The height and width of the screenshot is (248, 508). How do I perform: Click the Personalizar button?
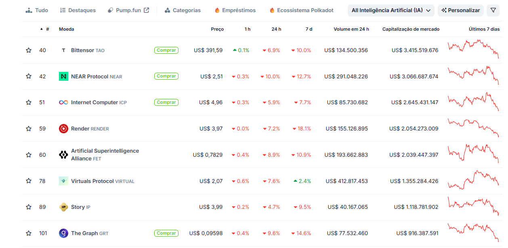point(460,11)
